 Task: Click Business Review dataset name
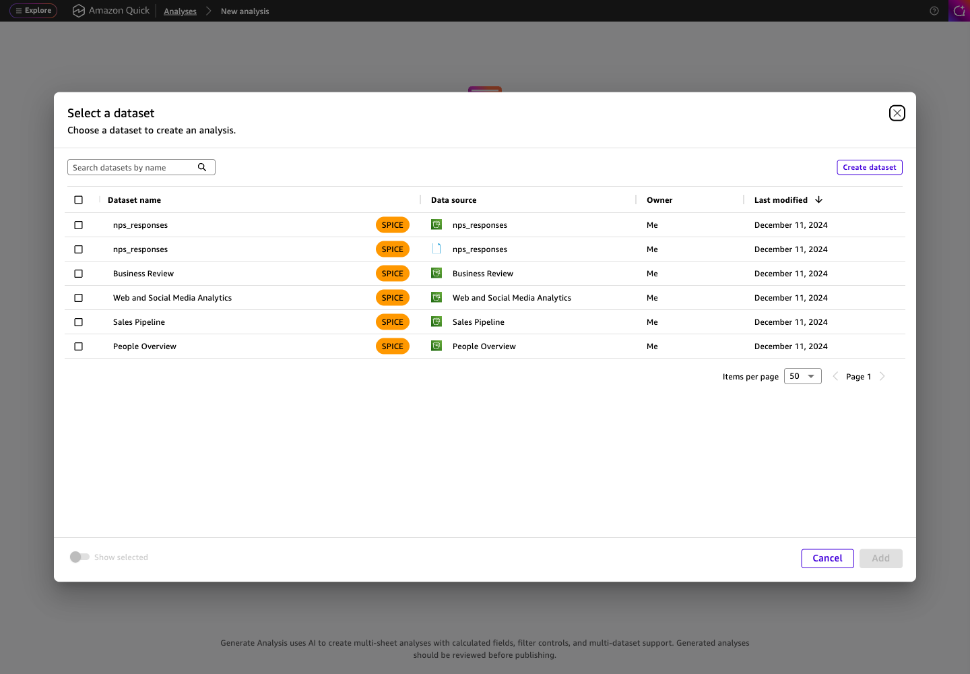(143, 274)
